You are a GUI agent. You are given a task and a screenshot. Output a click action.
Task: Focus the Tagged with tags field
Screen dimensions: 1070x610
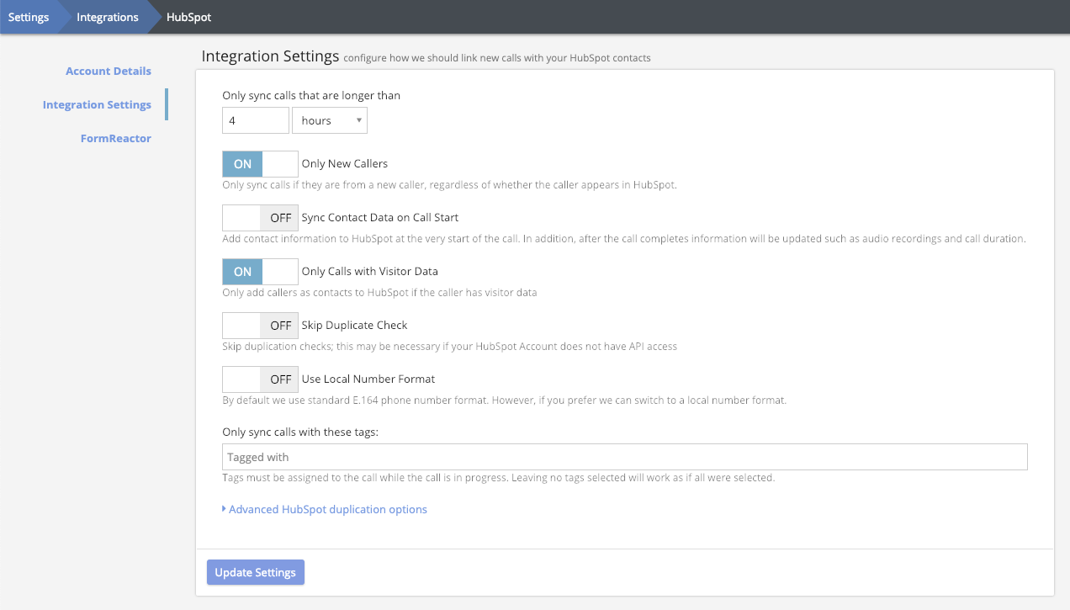click(624, 458)
